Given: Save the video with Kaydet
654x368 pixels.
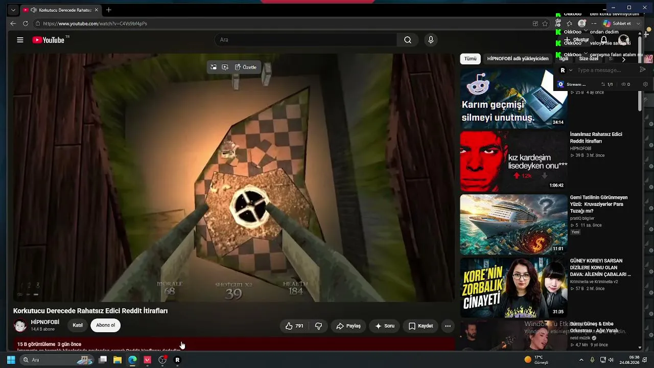Looking at the screenshot, I should click(421, 326).
